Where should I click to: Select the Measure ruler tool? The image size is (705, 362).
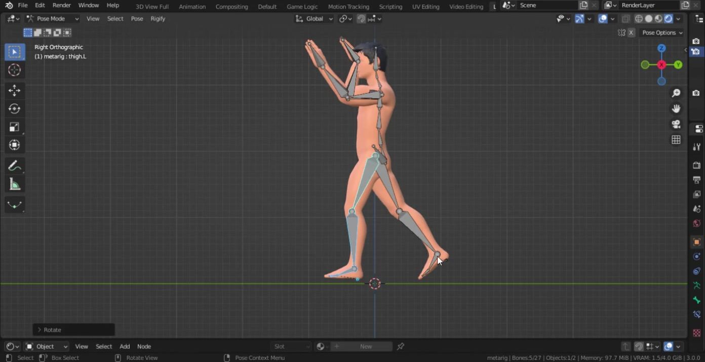14,184
